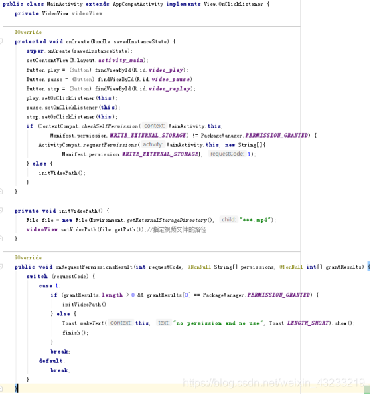Click the stop.setOnClickListener line

click(x=72, y=117)
